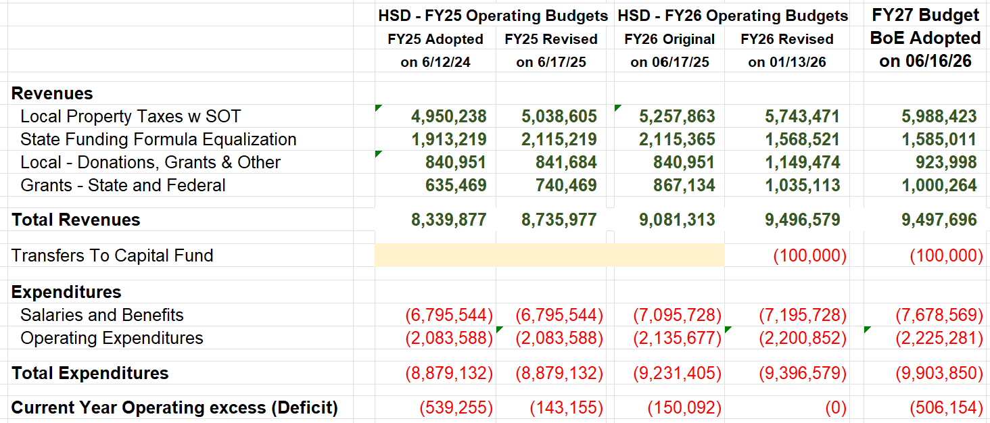Select the 'on 06/17/25' date under FY26 Original
Screen dimensions: 990x423
(669, 62)
